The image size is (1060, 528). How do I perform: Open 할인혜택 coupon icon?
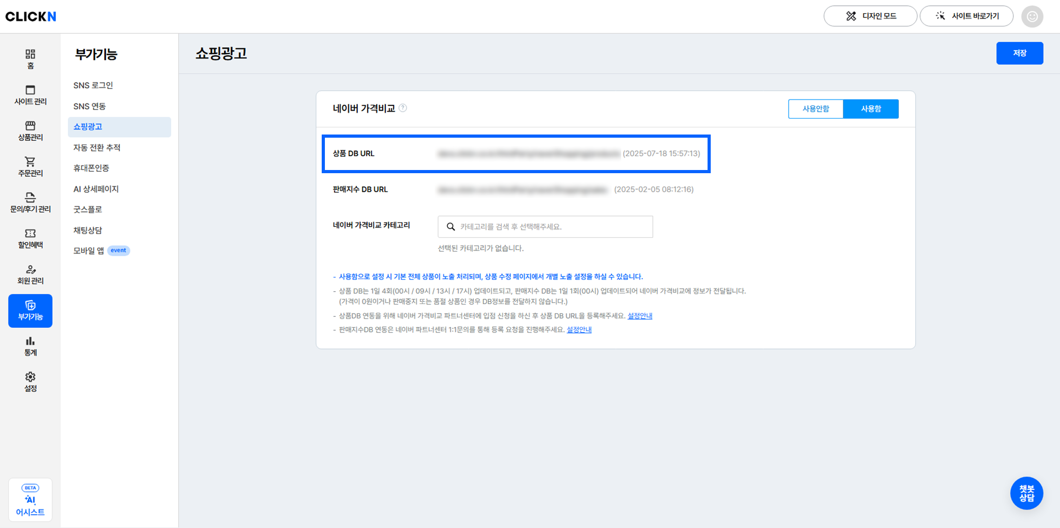pos(30,238)
